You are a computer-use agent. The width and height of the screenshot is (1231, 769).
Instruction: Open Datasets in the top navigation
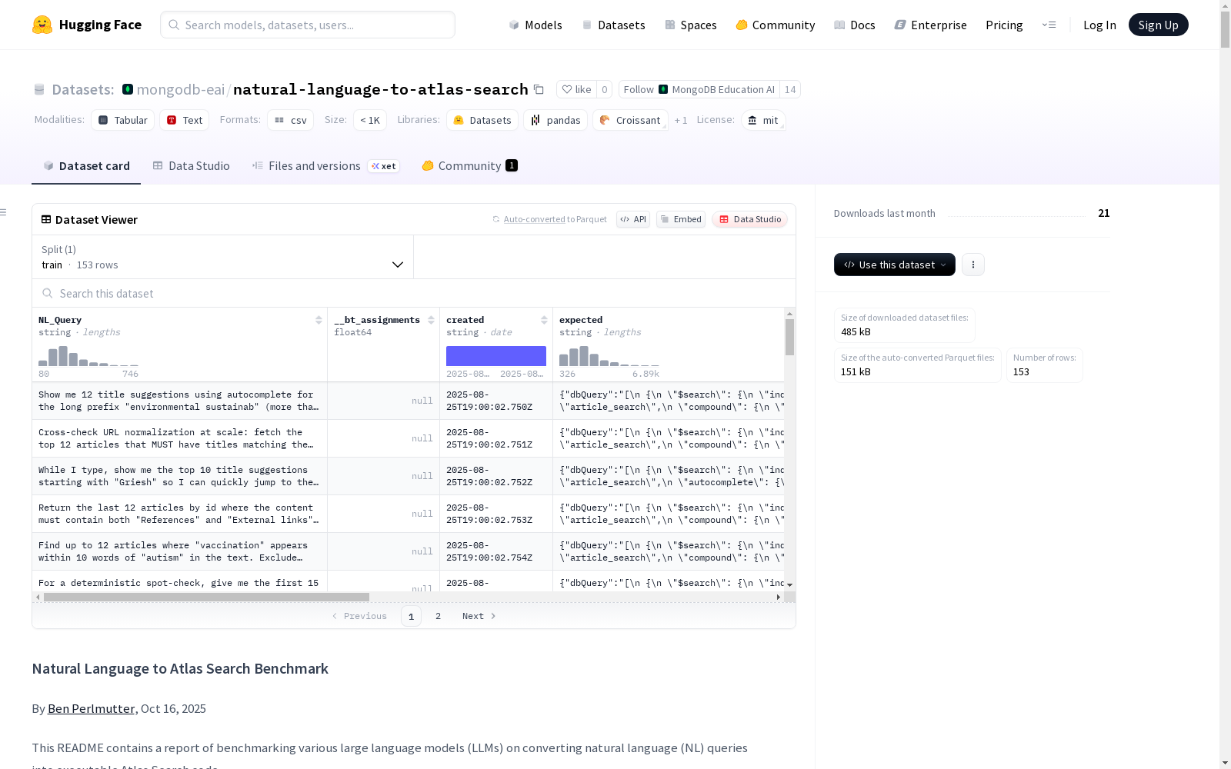tap(613, 25)
